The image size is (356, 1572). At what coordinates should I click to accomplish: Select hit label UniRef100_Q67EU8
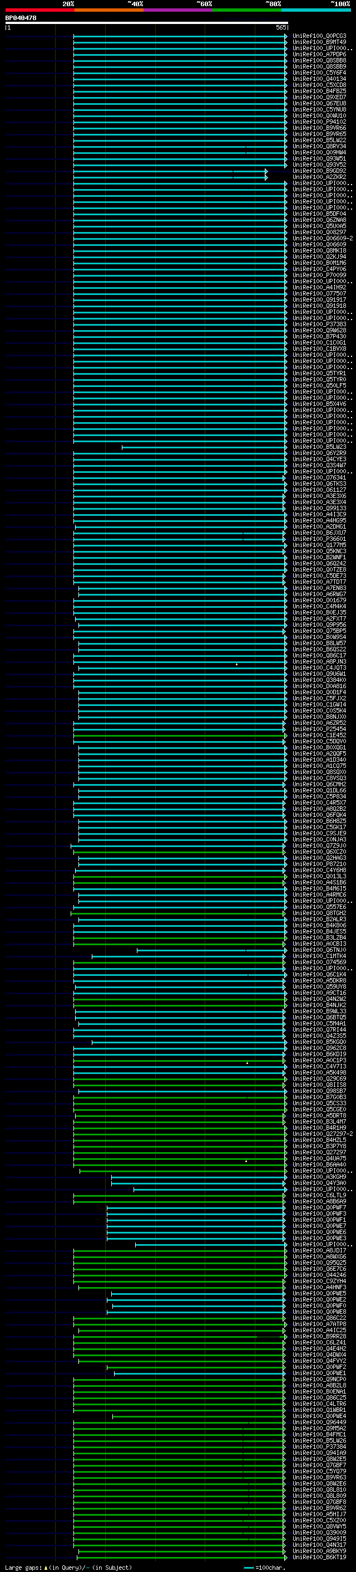[x=319, y=103]
